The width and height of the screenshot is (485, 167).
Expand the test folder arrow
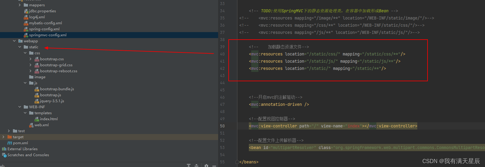point(9,131)
